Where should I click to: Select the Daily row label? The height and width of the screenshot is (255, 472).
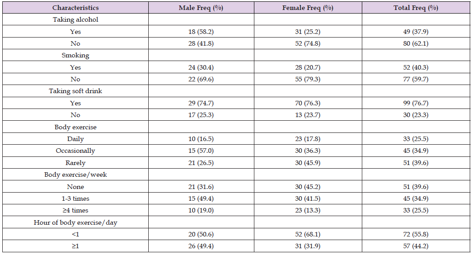pos(75,139)
